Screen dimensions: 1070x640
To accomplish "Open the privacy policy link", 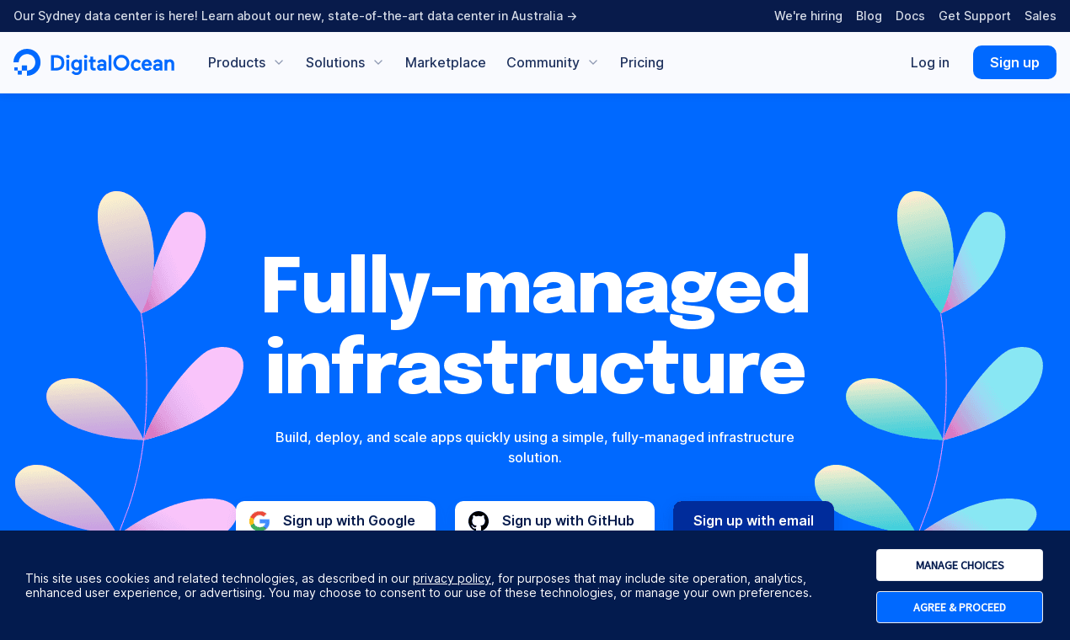I will [452, 579].
